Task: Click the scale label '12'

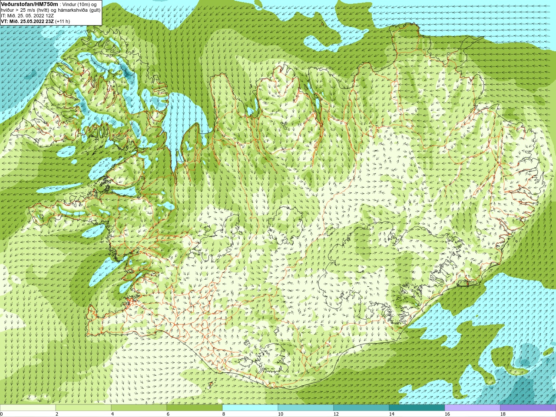Action: 336,414
